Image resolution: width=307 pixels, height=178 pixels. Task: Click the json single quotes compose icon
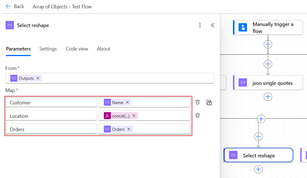pyautogui.click(x=243, y=83)
